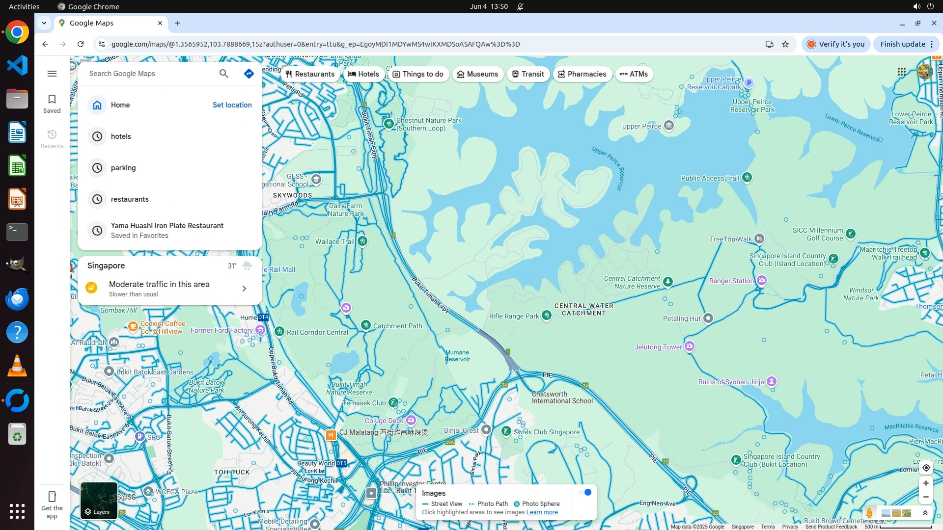Open the Layers thumbnail
This screenshot has height=530, width=943.
tap(99, 501)
